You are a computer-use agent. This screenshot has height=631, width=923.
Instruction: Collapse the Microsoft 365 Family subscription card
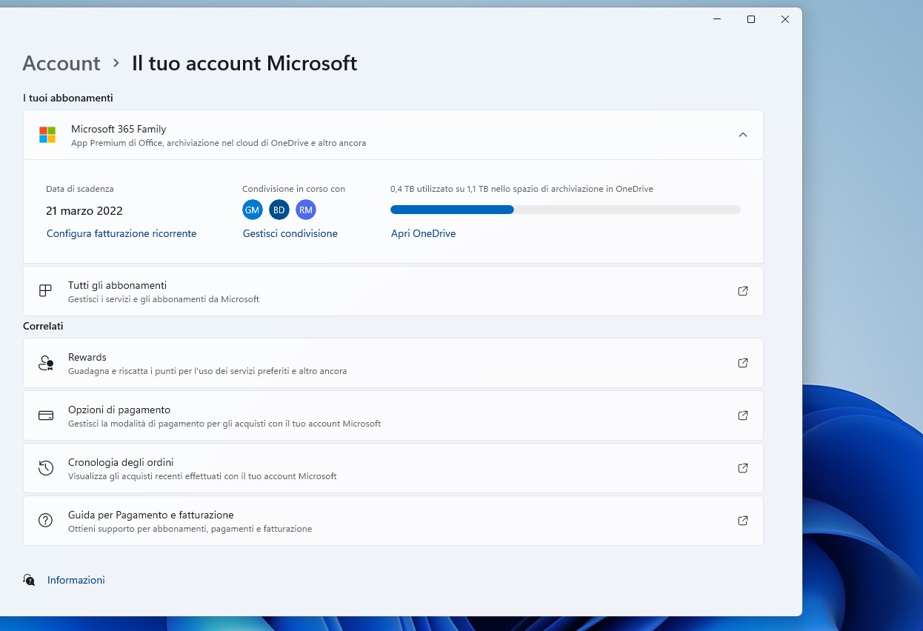click(743, 135)
